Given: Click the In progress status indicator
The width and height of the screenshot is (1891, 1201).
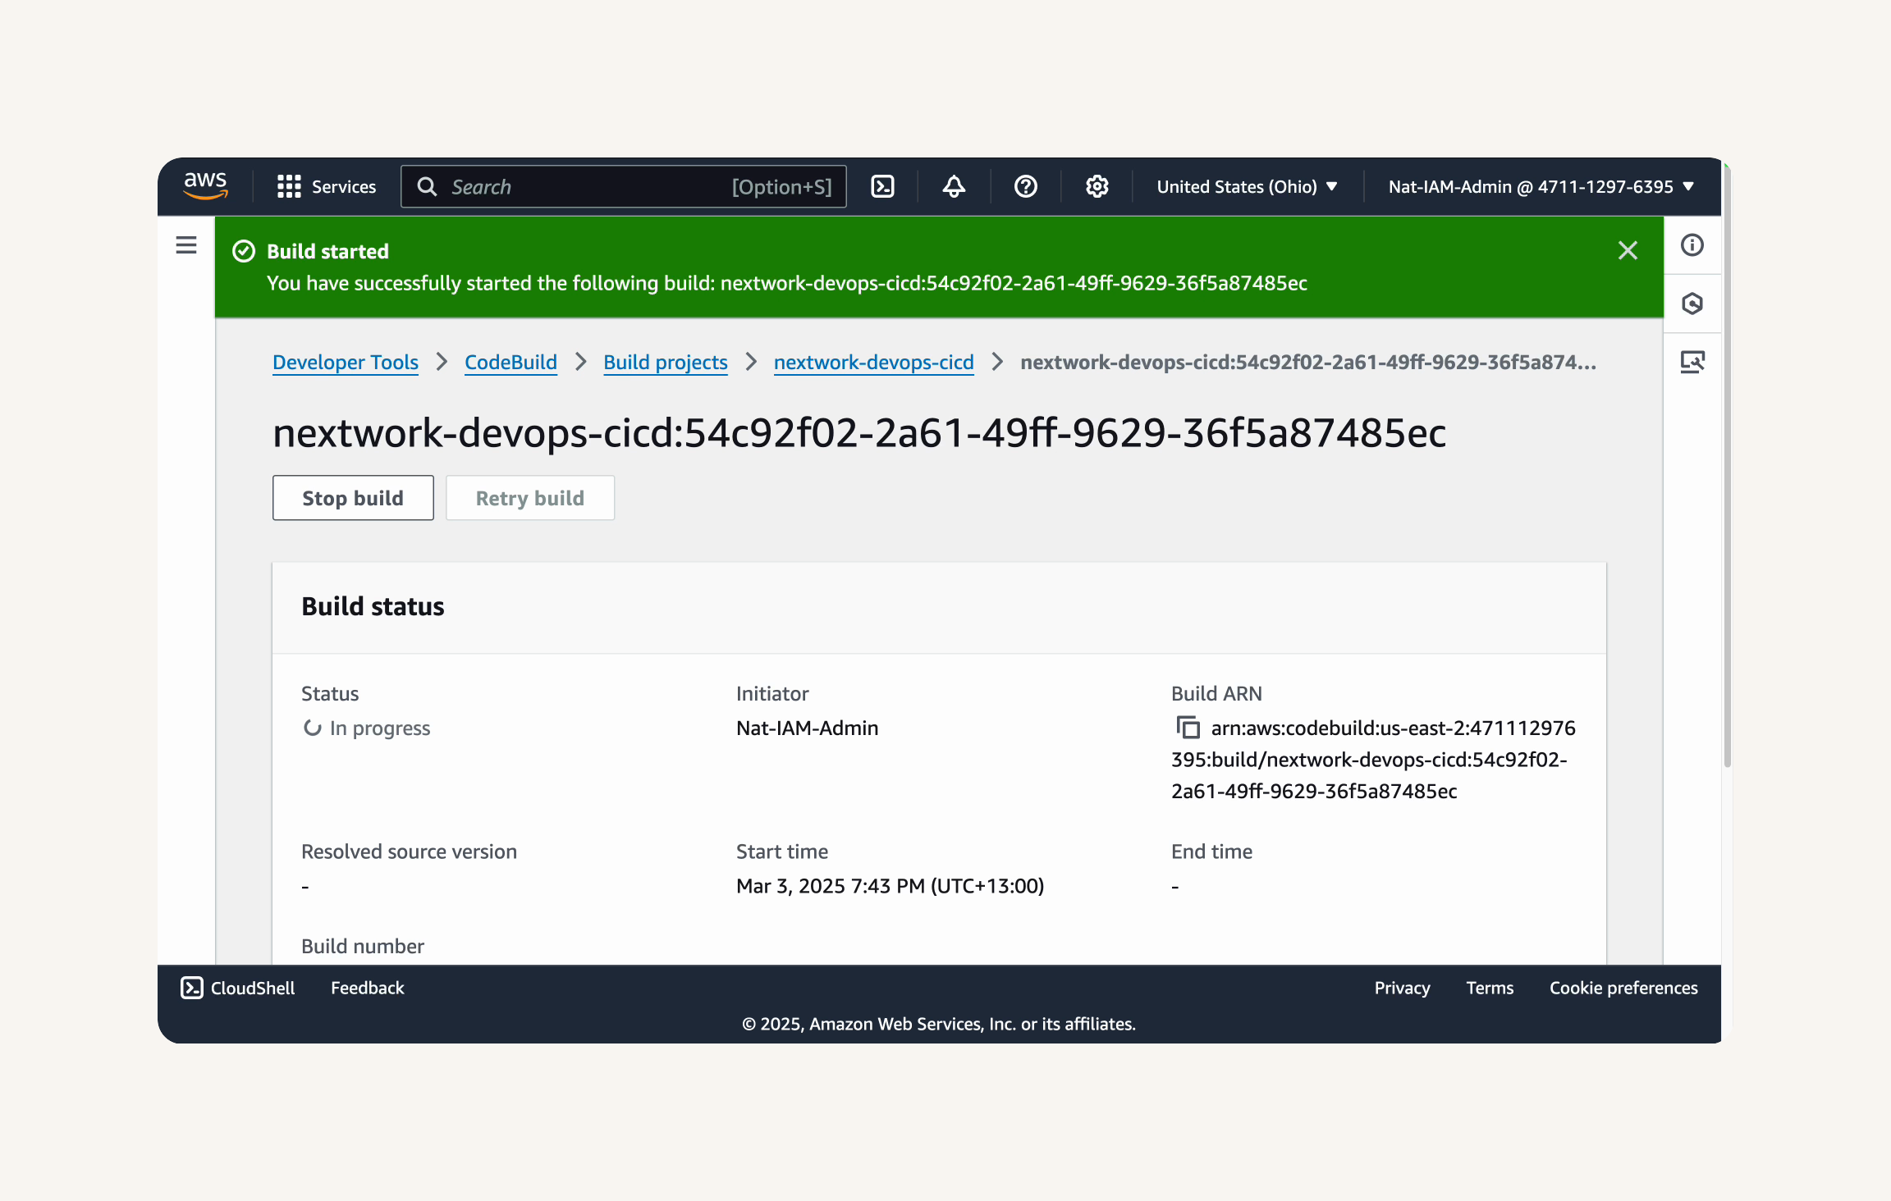Looking at the screenshot, I should click(x=366, y=728).
